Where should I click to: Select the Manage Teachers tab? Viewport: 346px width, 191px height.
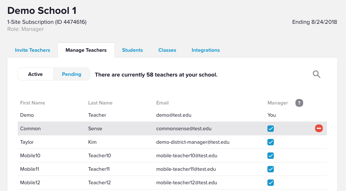click(86, 50)
